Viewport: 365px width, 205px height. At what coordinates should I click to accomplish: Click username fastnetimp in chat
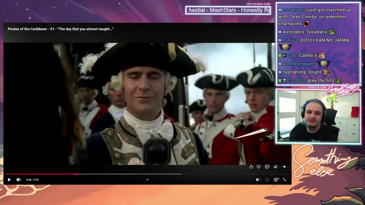coord(295,72)
